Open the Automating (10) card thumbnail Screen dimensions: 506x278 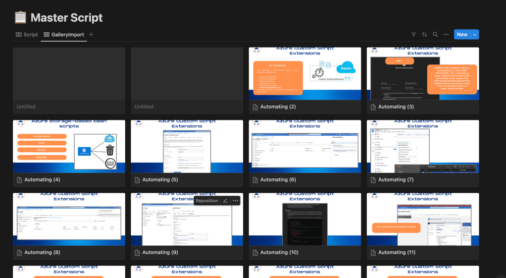[x=305, y=219]
